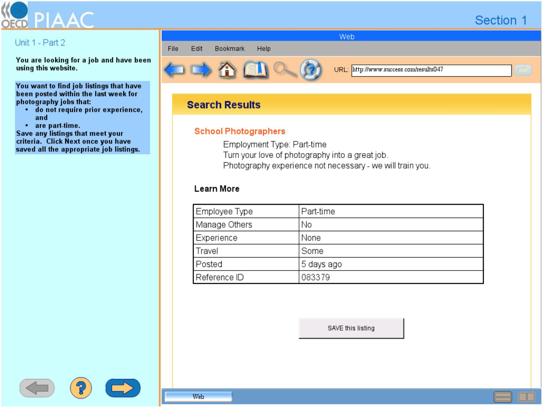Click the 'Section 1' header text
This screenshot has width=544, height=407.
501,20
